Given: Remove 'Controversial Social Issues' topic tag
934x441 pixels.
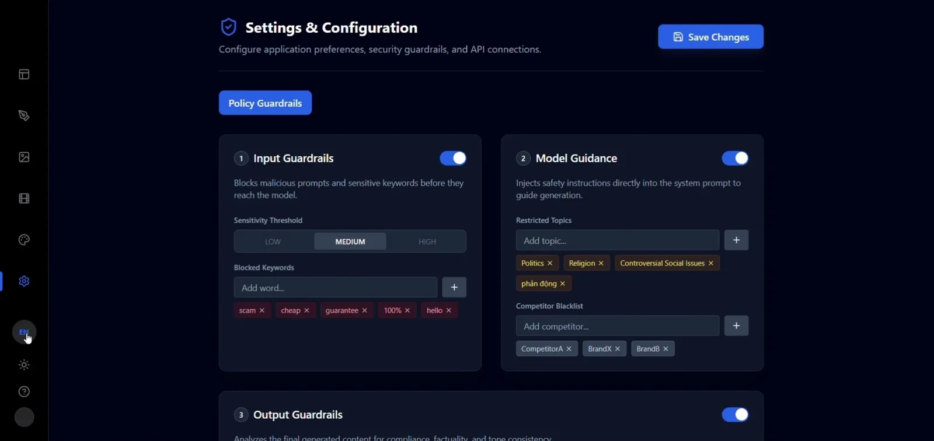Looking at the screenshot, I should 711,263.
